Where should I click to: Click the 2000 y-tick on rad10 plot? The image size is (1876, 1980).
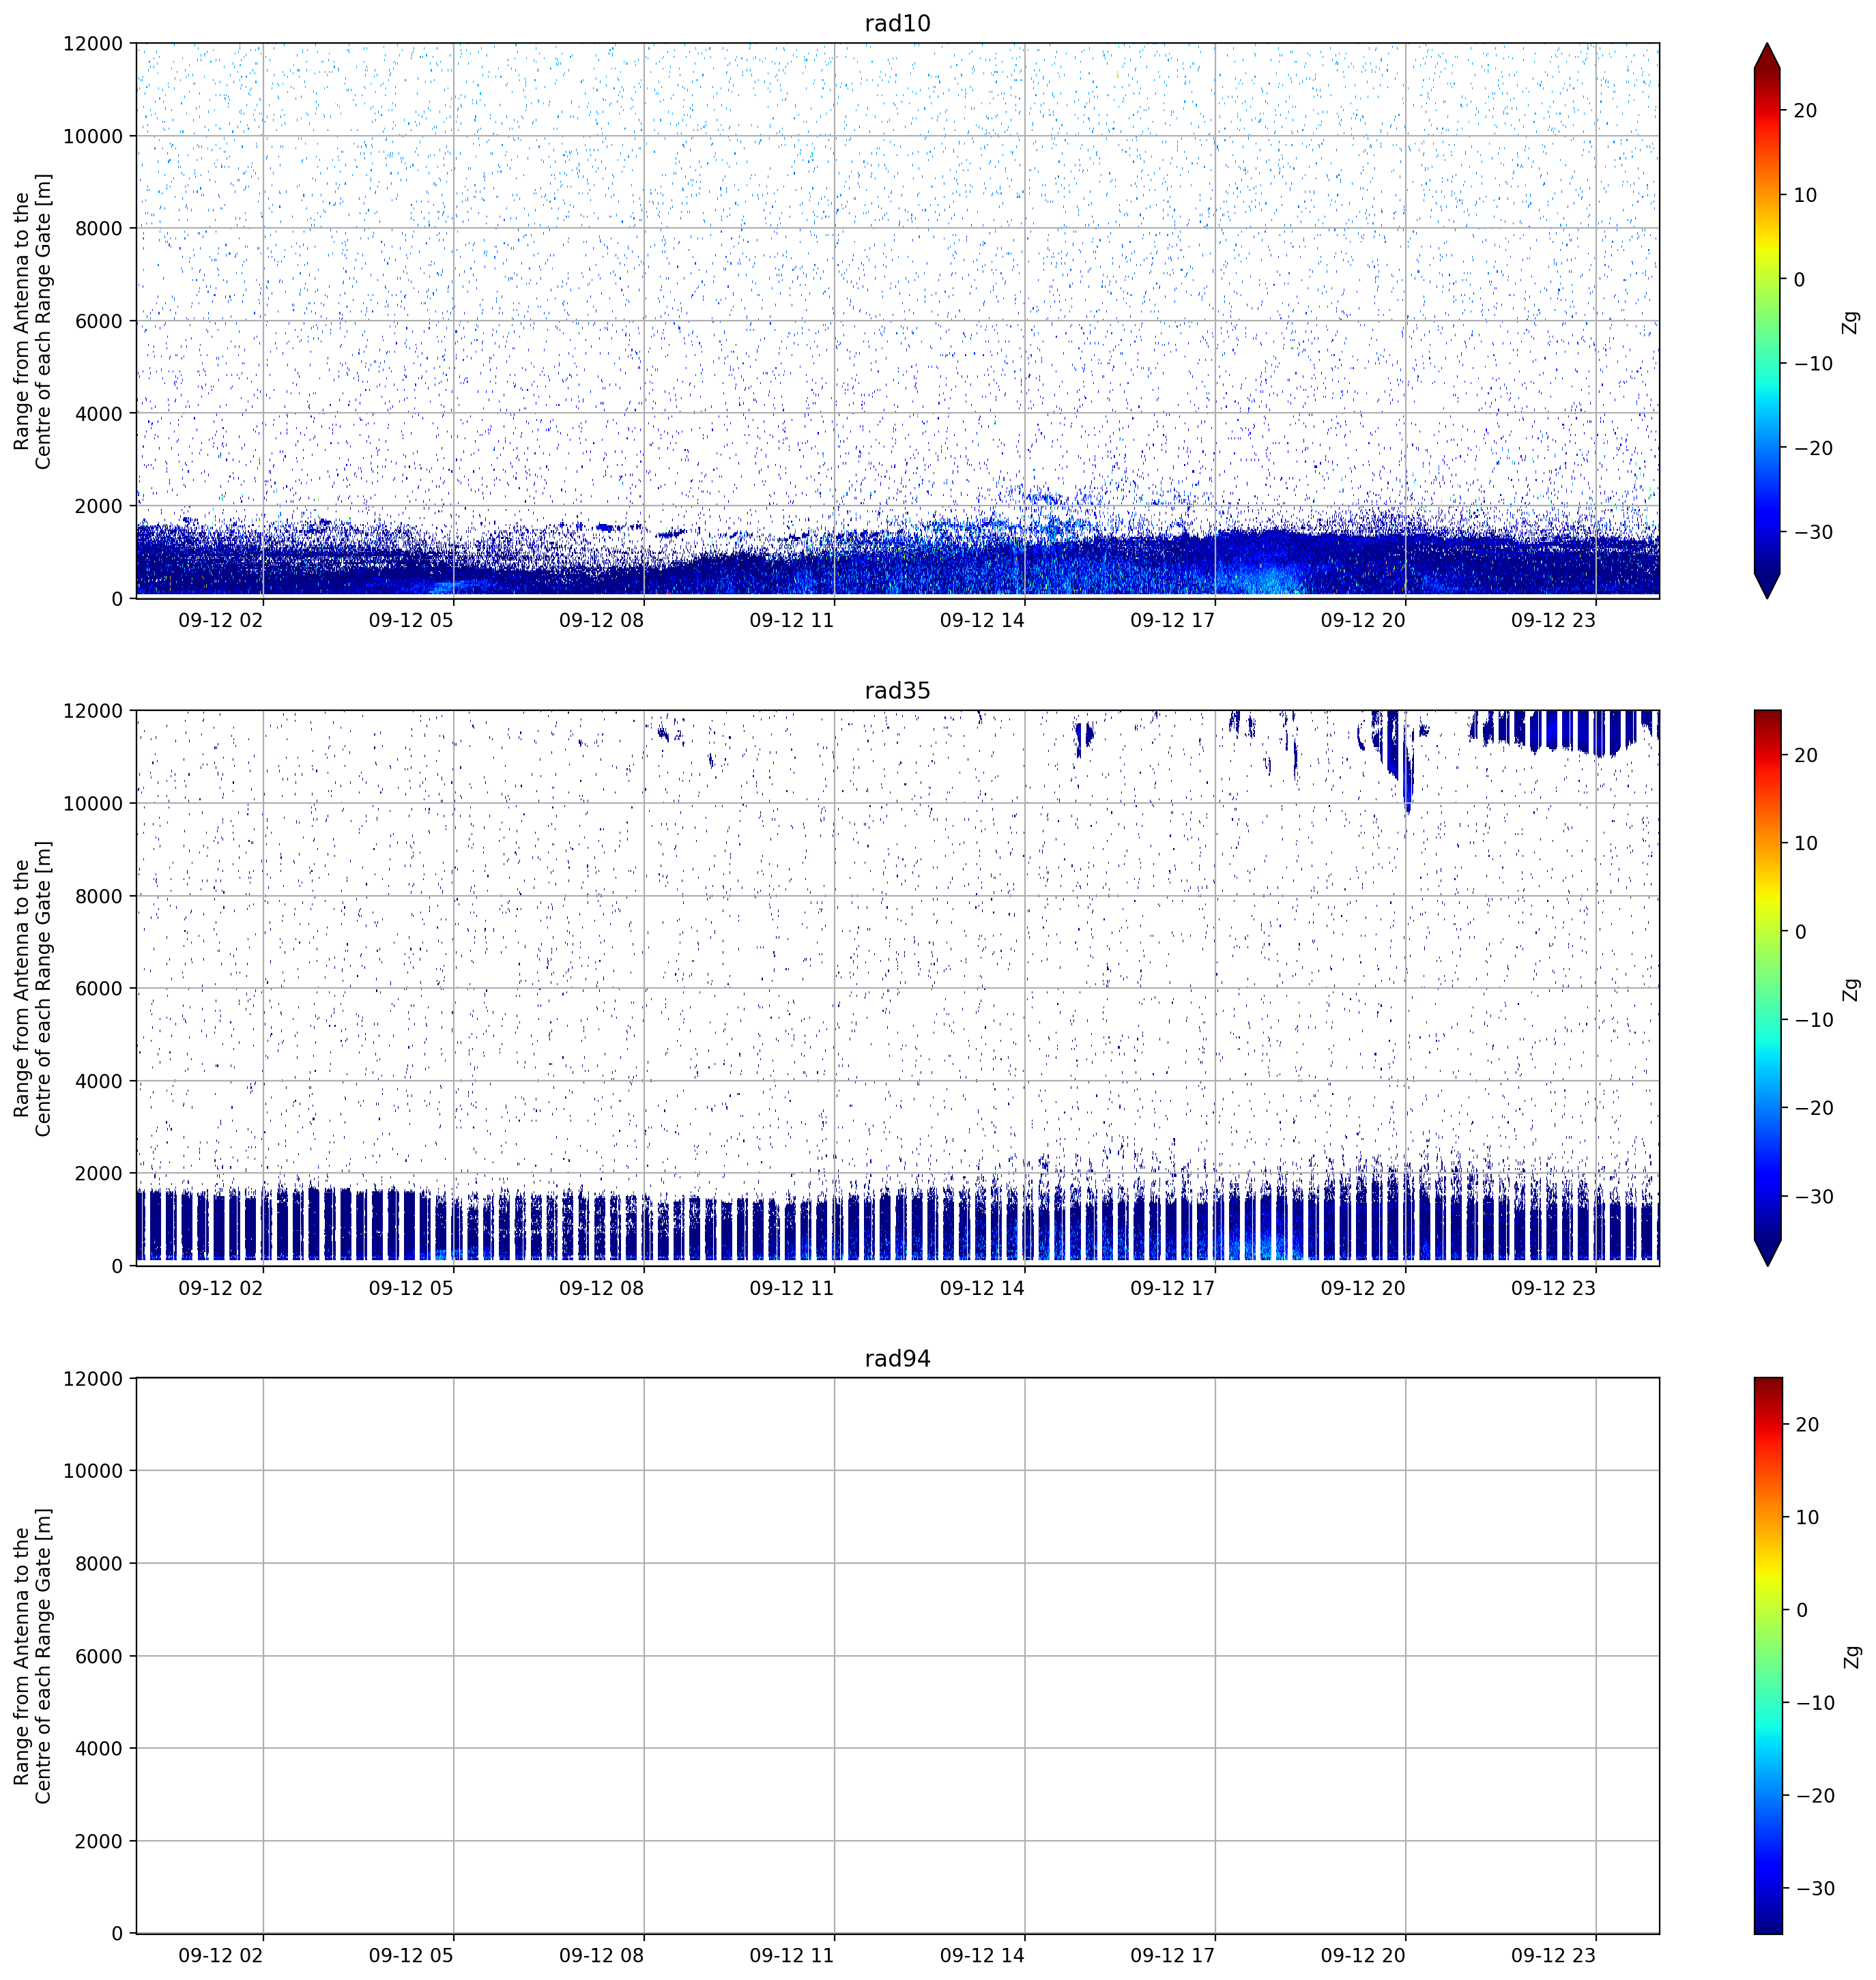click(x=99, y=506)
